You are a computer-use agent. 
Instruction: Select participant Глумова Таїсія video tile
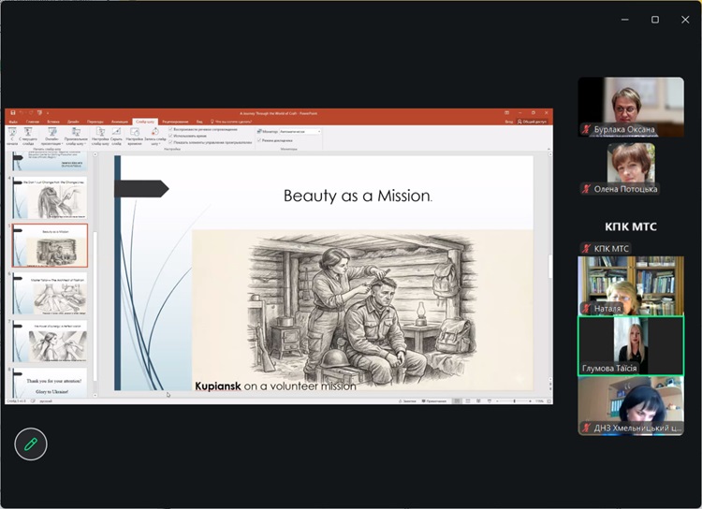click(x=630, y=344)
